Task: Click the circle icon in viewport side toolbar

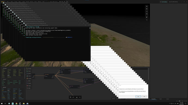Action: (x=147, y=11)
